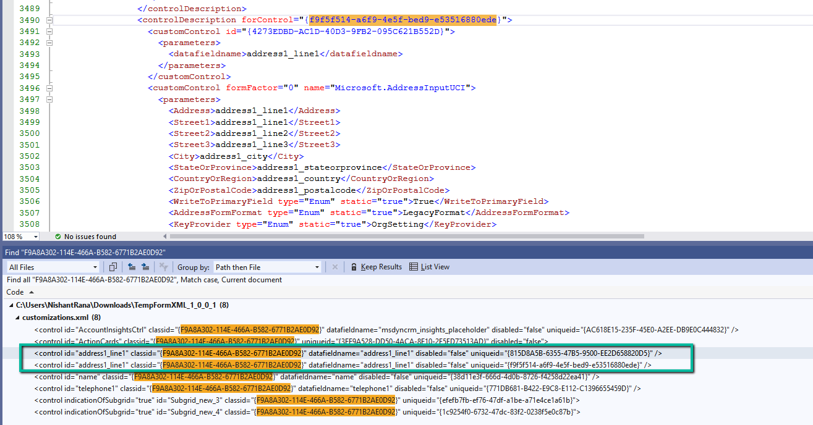Click the green No issues found checkmark
The height and width of the screenshot is (425, 813).
[57, 237]
